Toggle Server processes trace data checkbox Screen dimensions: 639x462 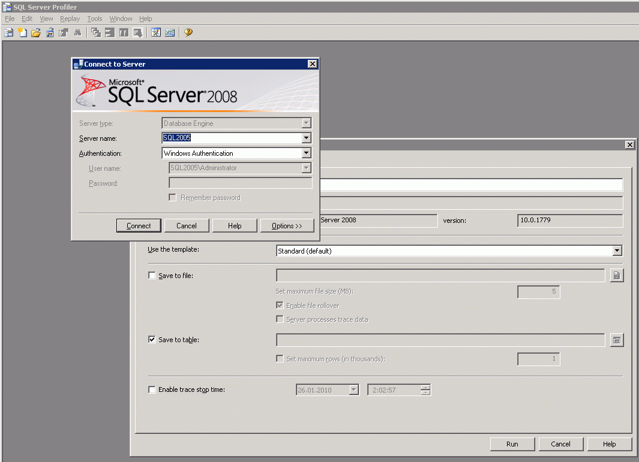(x=280, y=319)
